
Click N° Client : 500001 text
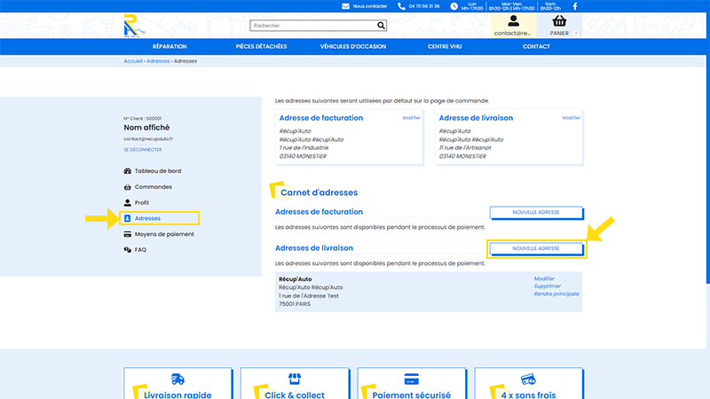[142, 119]
